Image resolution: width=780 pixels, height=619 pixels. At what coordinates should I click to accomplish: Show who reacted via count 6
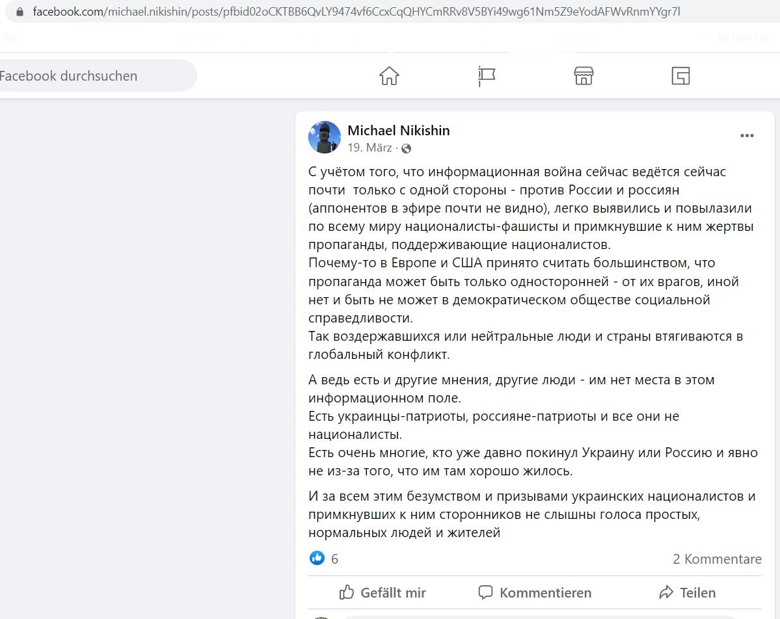click(335, 559)
